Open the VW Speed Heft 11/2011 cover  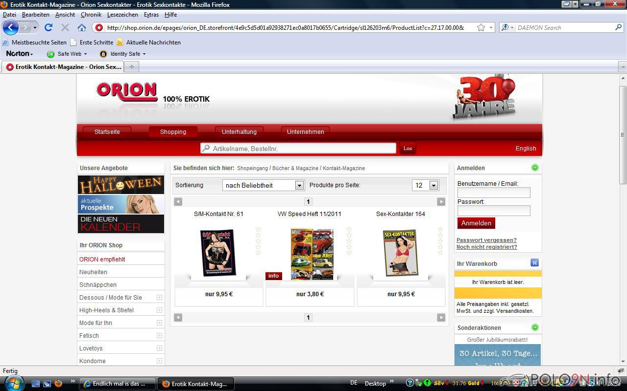[312, 254]
